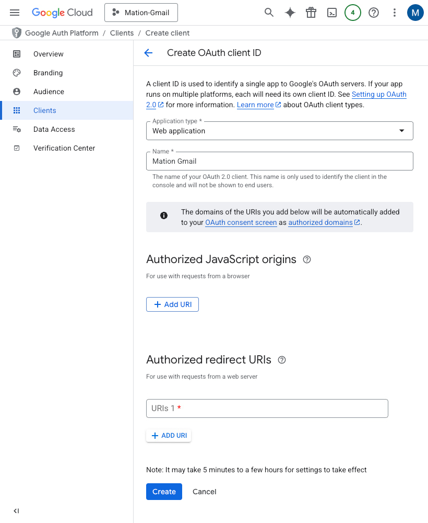Screen dimensions: 428x523
Task: Click the Create OAuth client ID heading
Action: 214,53
